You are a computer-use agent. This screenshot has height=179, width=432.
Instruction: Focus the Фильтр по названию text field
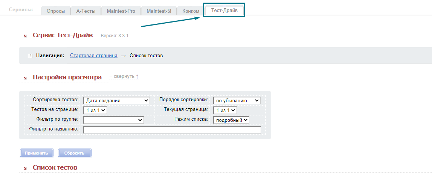(x=172, y=130)
